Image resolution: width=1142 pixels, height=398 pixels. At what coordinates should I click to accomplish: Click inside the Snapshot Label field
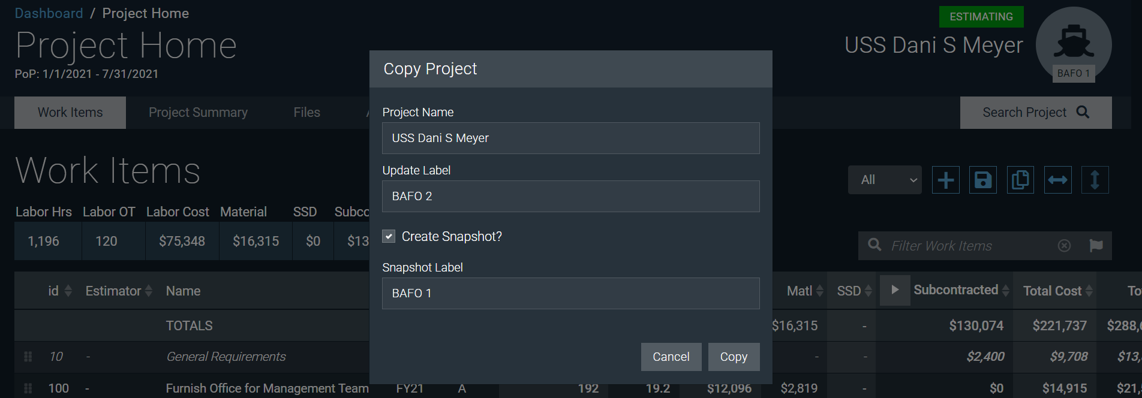point(570,294)
